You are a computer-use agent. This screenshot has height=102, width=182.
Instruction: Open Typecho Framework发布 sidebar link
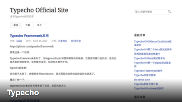(148, 71)
